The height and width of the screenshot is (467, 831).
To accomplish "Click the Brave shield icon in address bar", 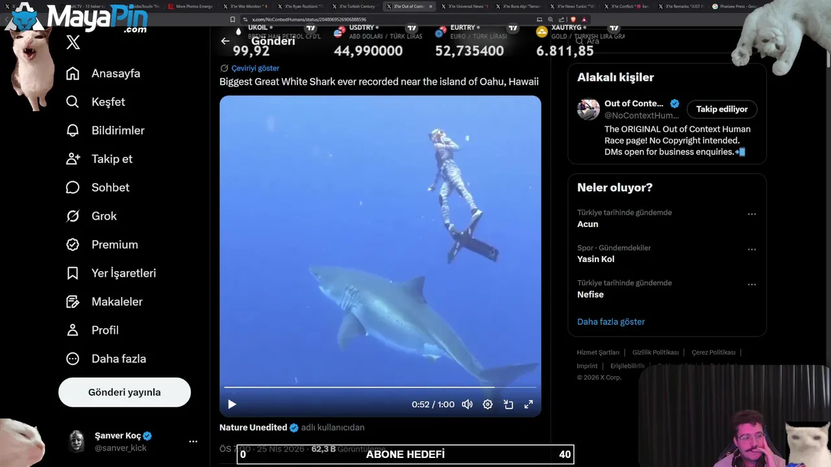I will pos(573,19).
